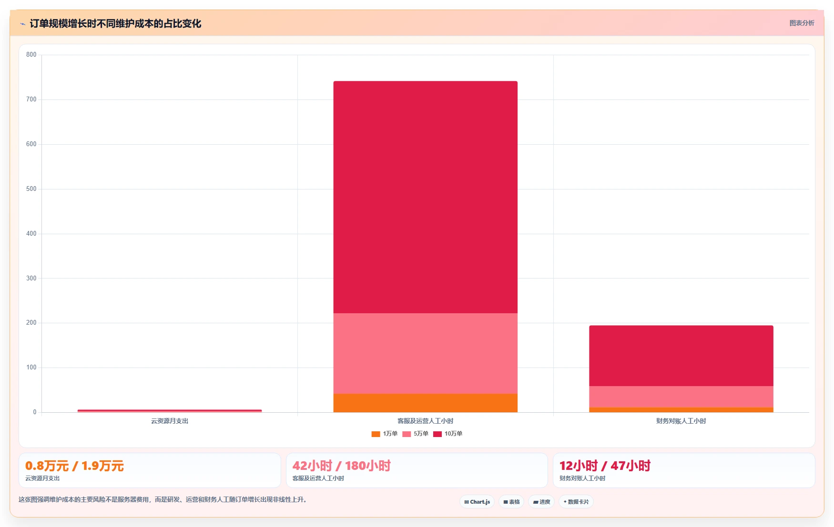Click the 12小时 / 47小时 card value
Viewport: 834px width, 527px height.
605,466
